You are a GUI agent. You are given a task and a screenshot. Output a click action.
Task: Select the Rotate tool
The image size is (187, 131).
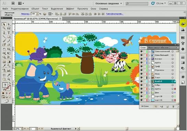[4, 49]
